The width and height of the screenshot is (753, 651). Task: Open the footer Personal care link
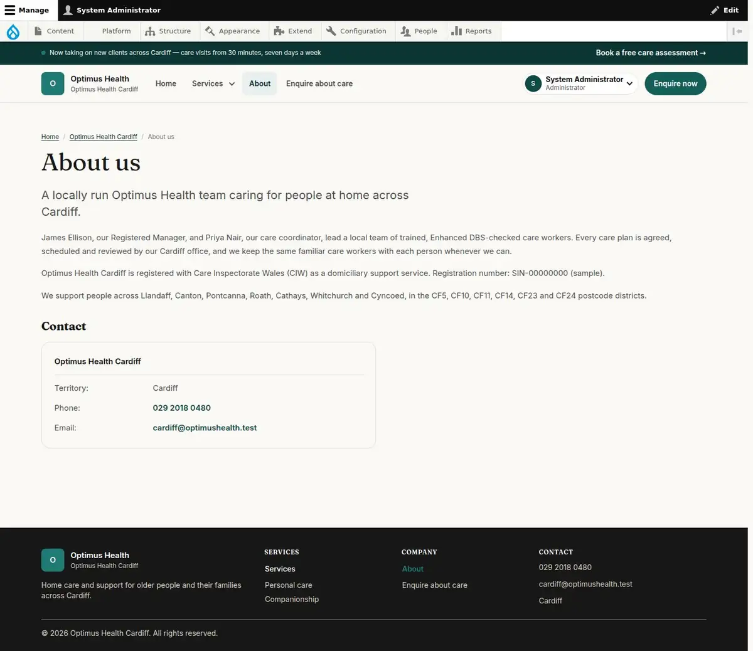pos(289,585)
